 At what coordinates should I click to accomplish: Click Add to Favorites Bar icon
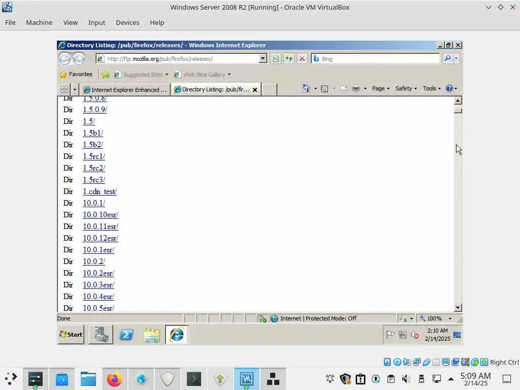[106, 74]
